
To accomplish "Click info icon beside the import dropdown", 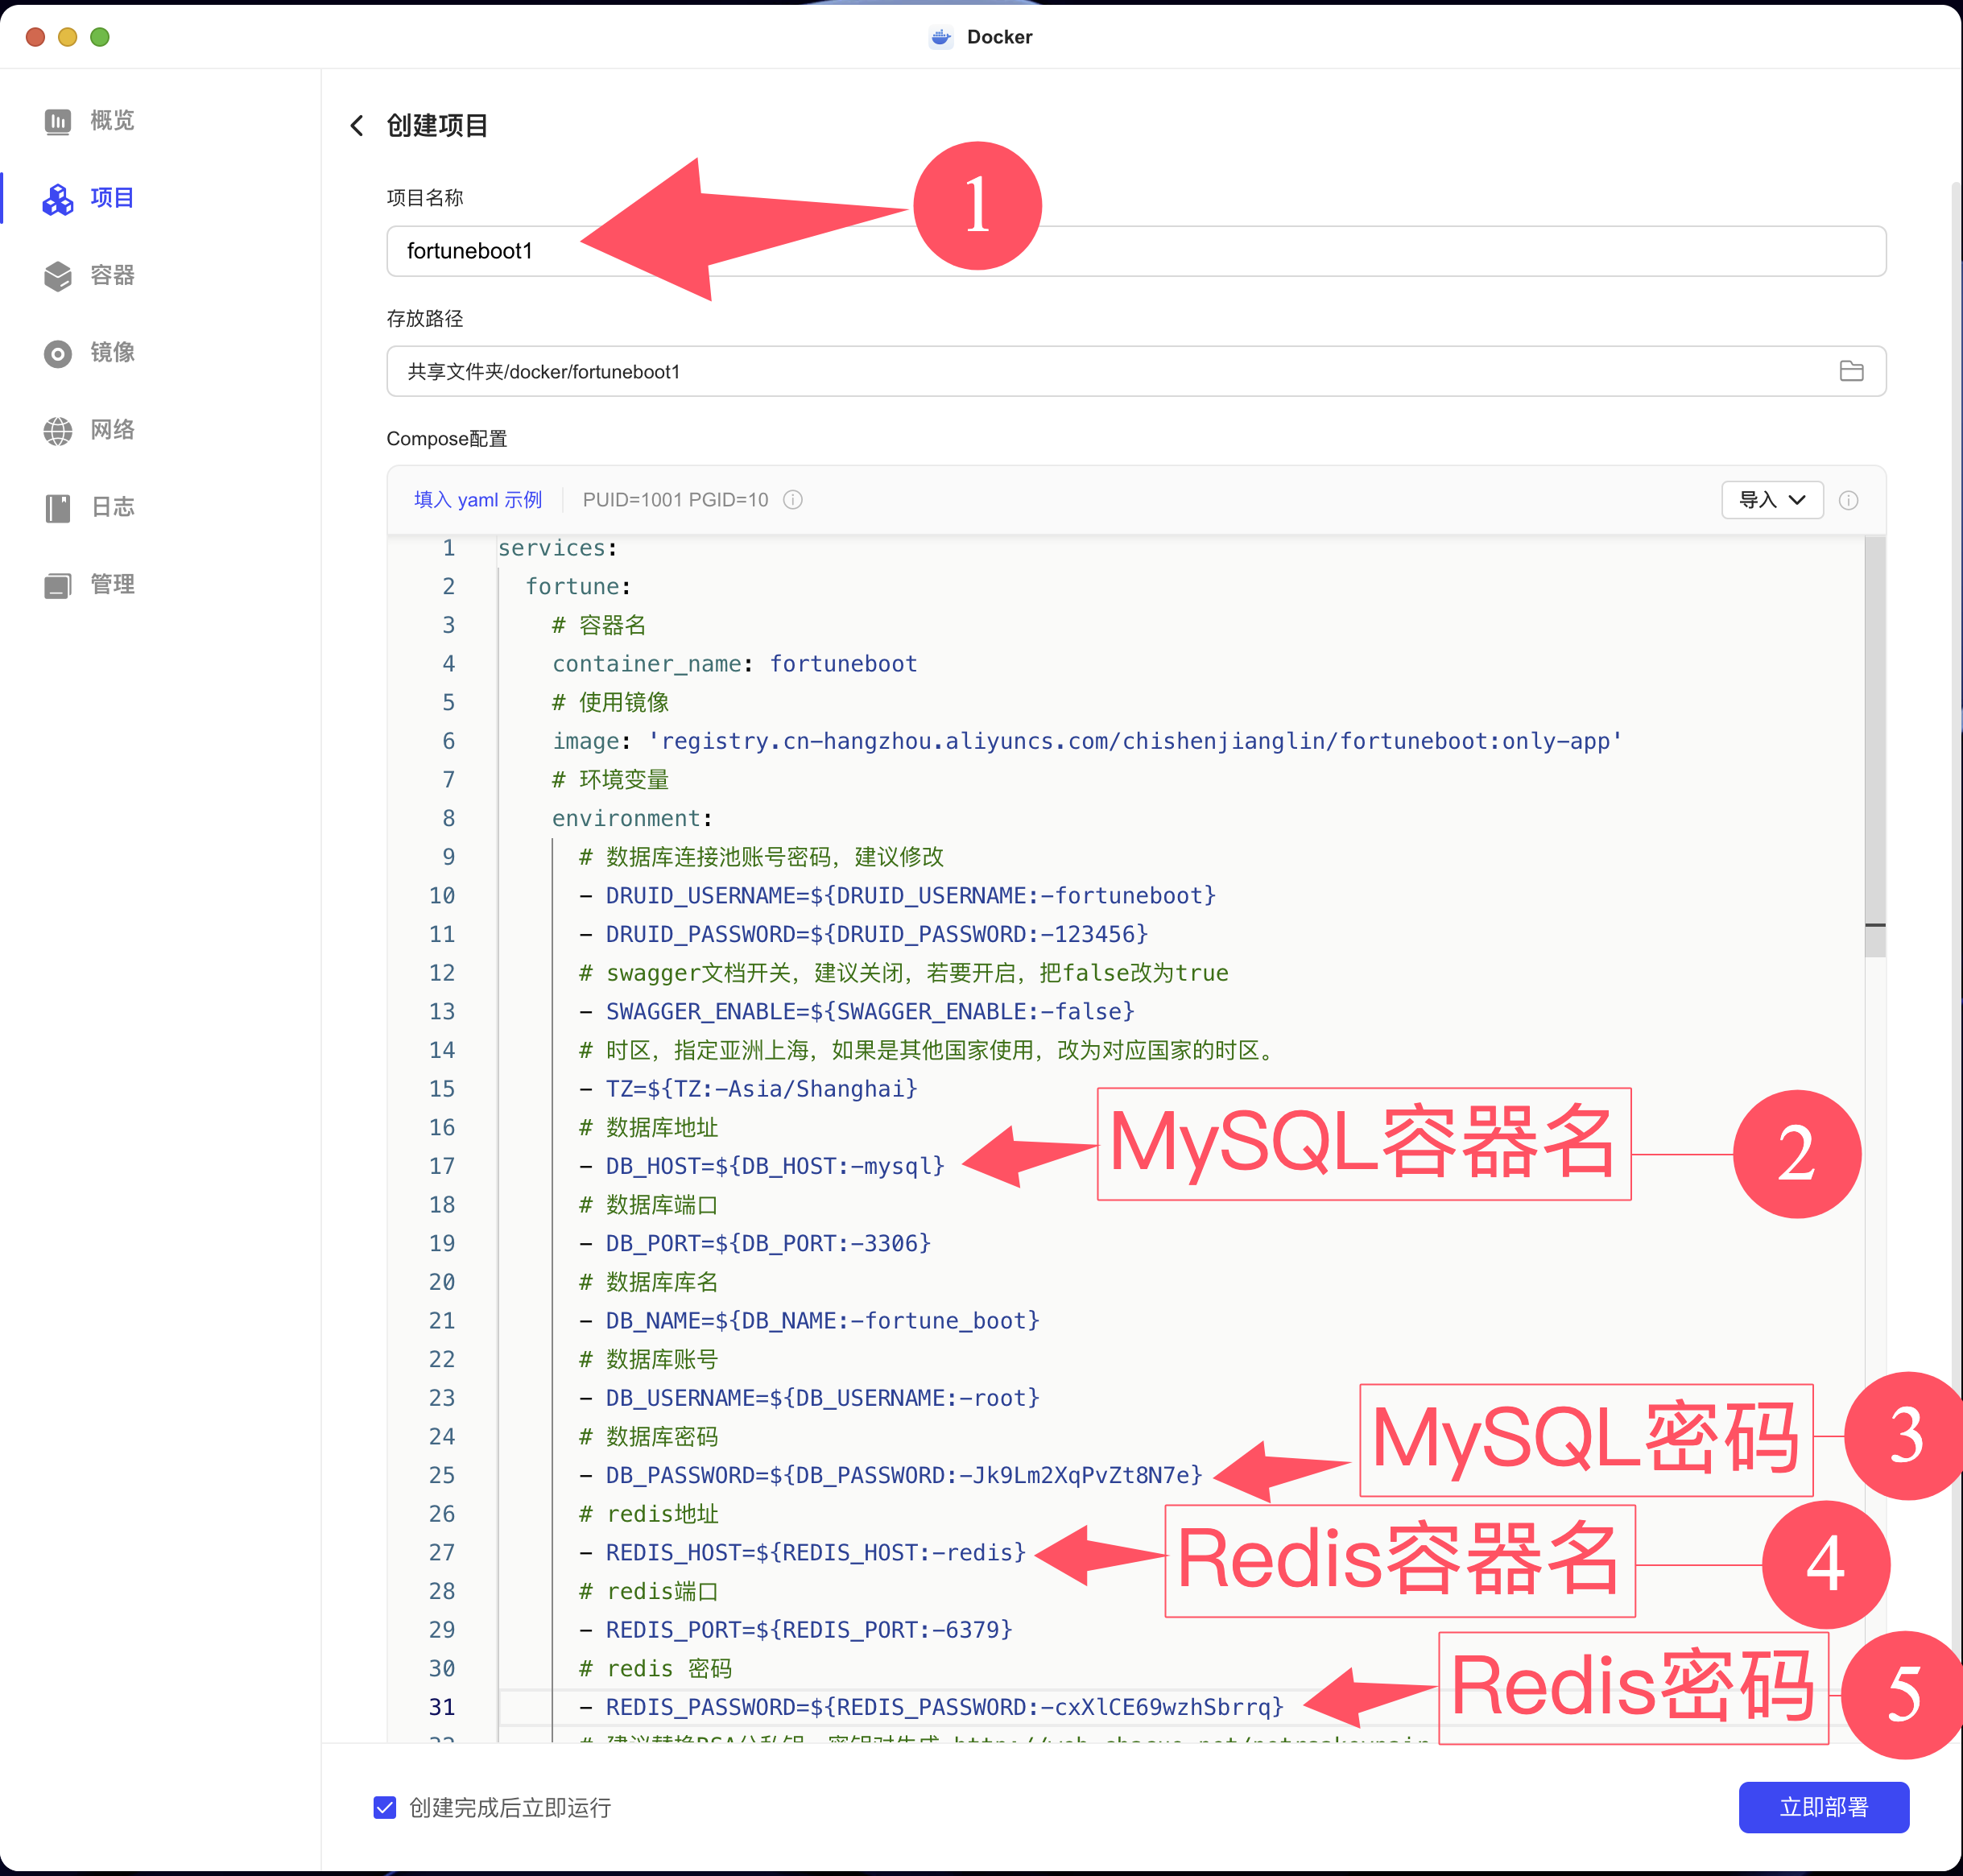I will [1848, 500].
